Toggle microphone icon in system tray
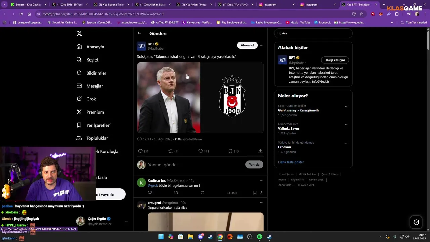Screen dimensions: 430x242 click(x=395, y=237)
